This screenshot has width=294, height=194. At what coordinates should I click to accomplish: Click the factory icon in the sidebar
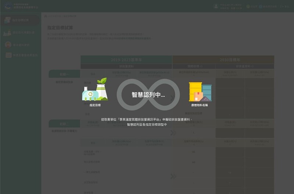click(7, 33)
